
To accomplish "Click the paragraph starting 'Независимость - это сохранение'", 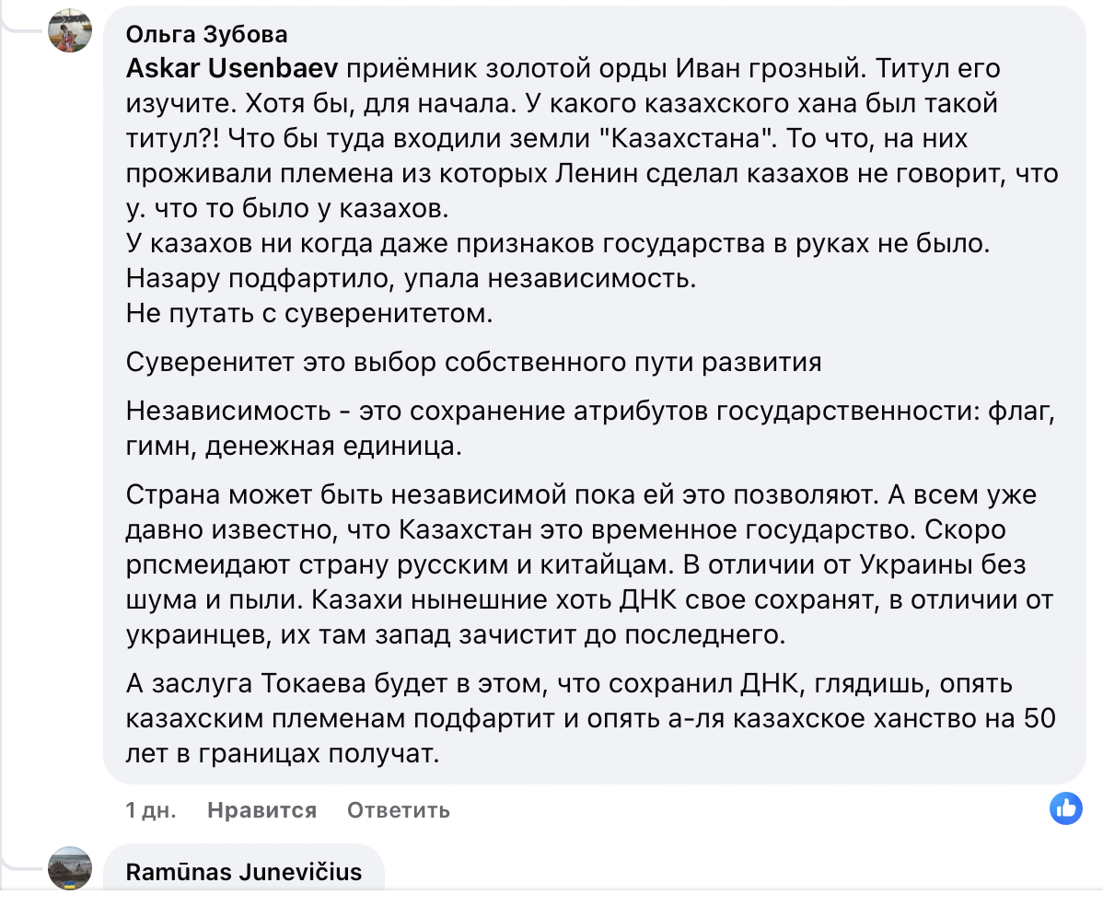I will (x=590, y=428).
